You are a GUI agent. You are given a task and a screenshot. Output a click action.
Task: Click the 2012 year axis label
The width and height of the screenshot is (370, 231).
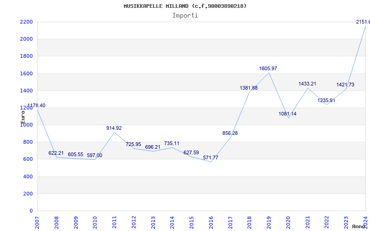coord(134,223)
